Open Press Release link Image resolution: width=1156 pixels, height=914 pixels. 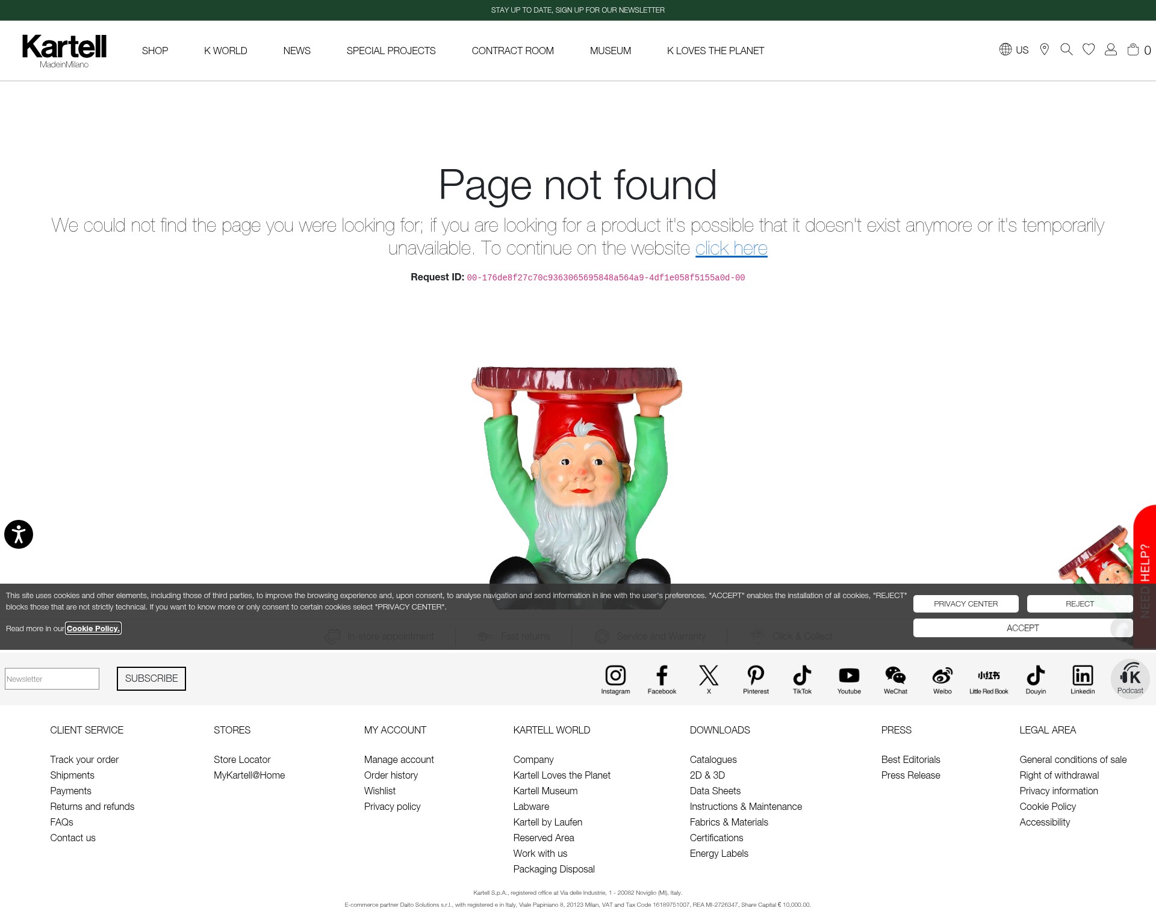coord(910,775)
